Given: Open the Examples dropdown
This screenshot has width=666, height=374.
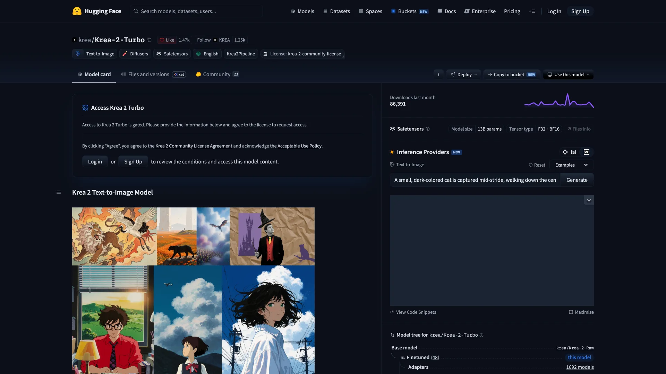Looking at the screenshot, I should [571, 165].
